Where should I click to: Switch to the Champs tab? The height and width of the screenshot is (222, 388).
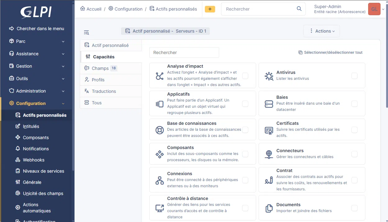point(100,68)
